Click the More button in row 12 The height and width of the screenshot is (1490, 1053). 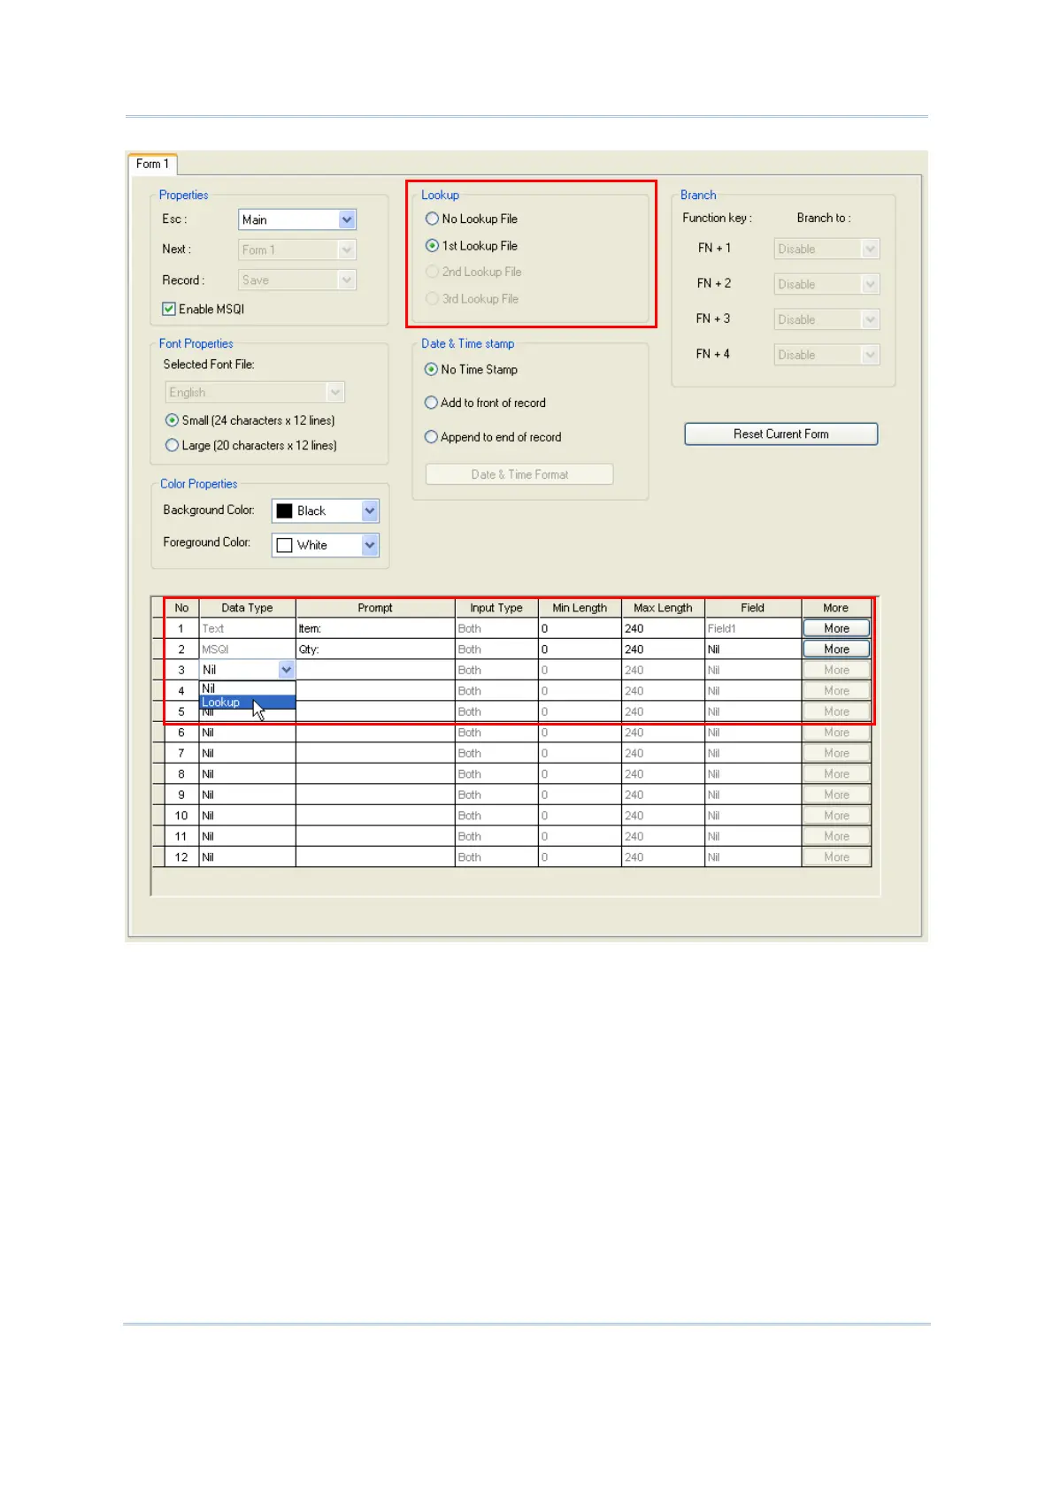[x=836, y=856]
